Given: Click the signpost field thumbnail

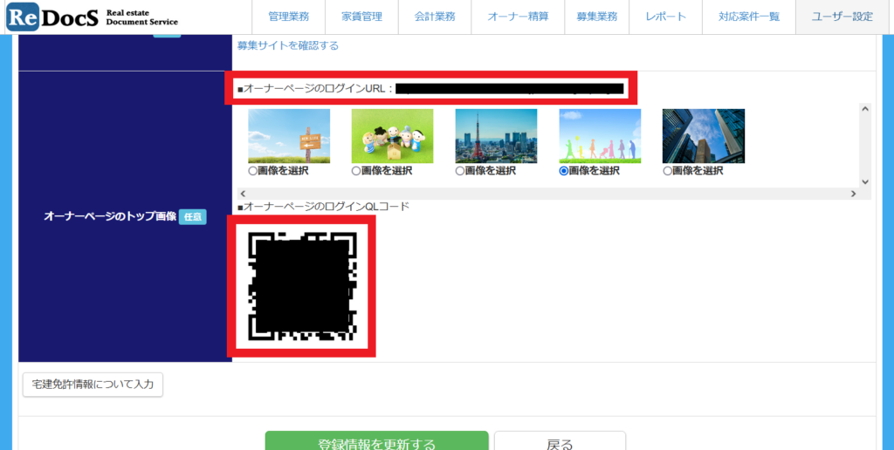Looking at the screenshot, I should coord(289,136).
